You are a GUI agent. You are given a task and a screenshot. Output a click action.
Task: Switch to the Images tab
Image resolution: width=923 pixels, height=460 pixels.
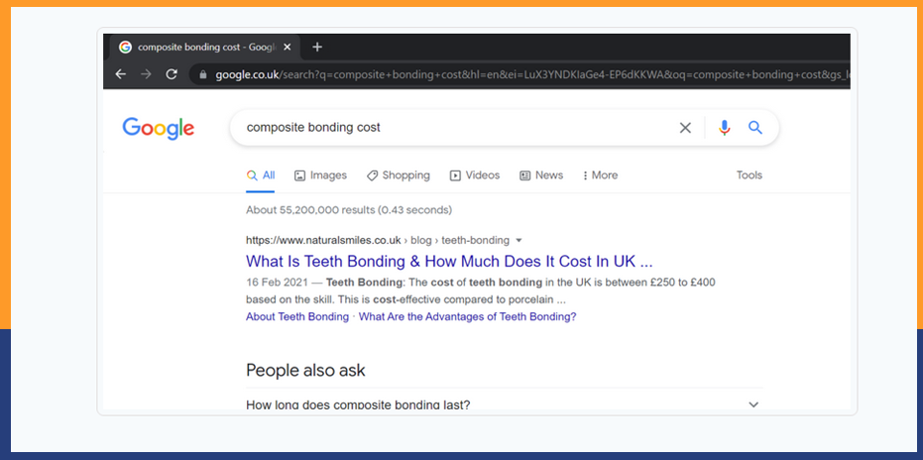(320, 175)
